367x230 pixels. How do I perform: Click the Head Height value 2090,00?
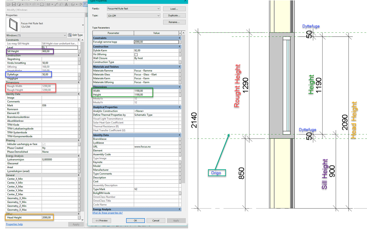60,218
